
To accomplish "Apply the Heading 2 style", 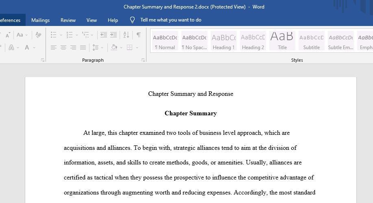I will click(253, 41).
